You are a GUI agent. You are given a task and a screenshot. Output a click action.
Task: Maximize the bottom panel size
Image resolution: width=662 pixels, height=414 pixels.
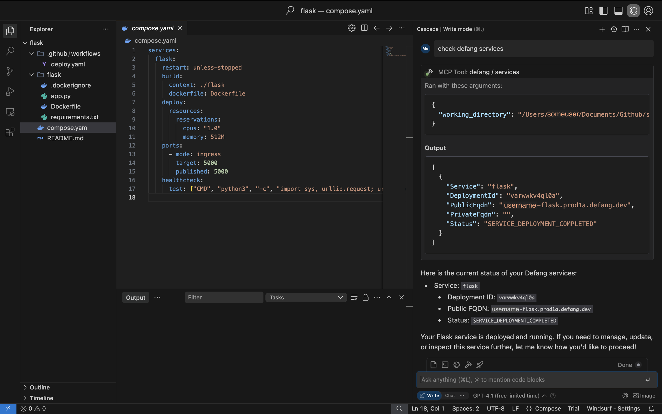(x=389, y=297)
